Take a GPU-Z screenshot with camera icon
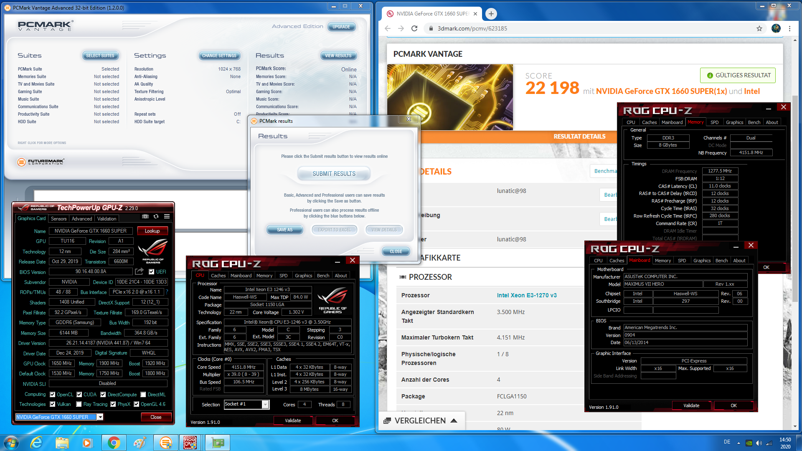Viewport: 802px width, 451px height. pos(145,216)
